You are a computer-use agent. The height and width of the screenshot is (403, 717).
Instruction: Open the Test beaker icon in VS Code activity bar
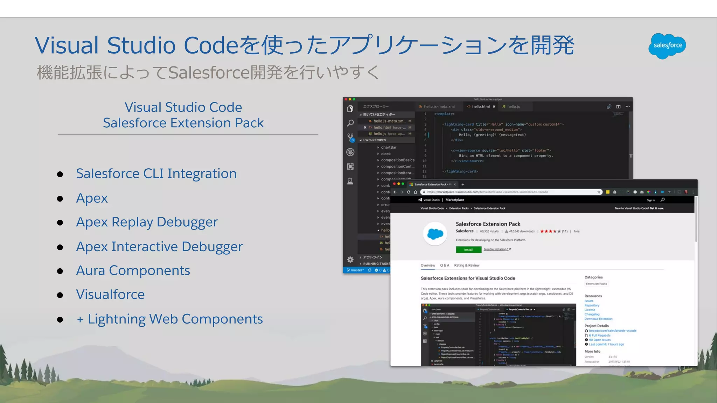pos(350,181)
